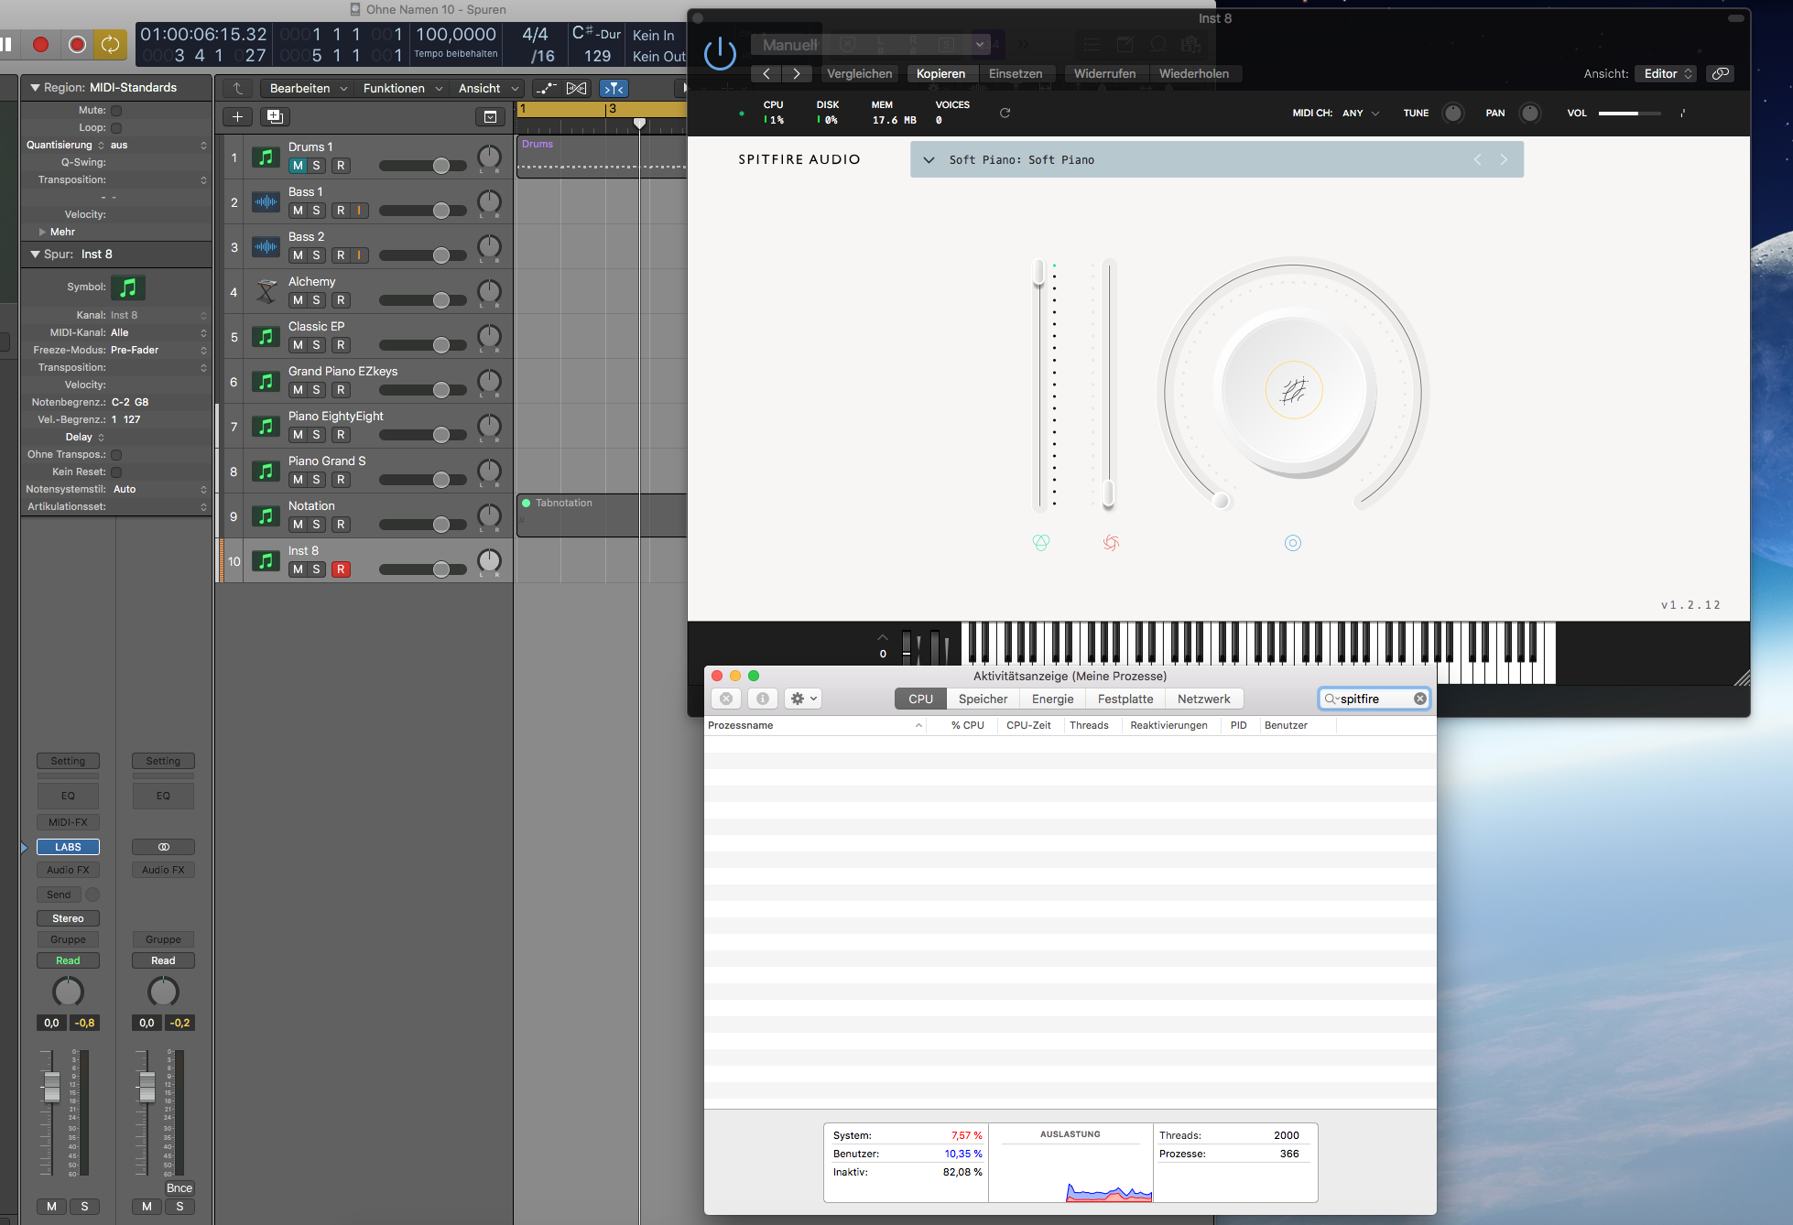Open the Bearbeiten dropdown menu
Image resolution: width=1793 pixels, height=1225 pixels.
coord(308,88)
